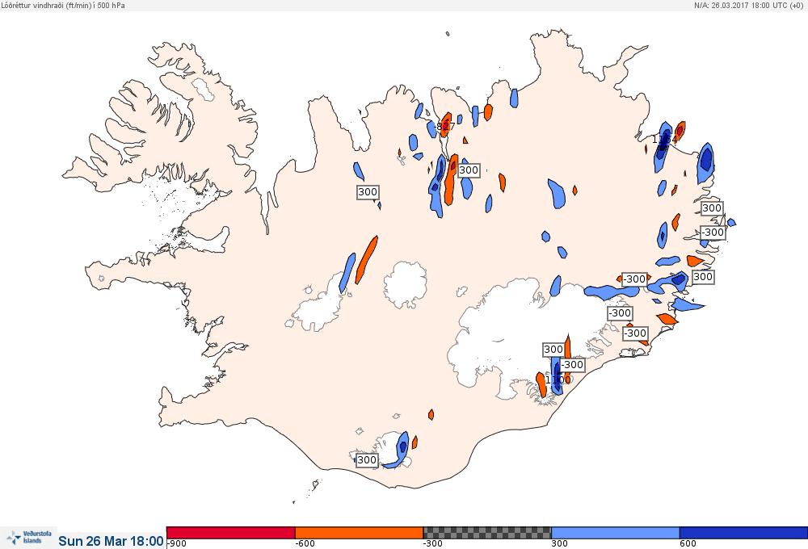Screen dimensions: 808x549
Task: Click the '-827' contour value label
Action: tap(444, 126)
